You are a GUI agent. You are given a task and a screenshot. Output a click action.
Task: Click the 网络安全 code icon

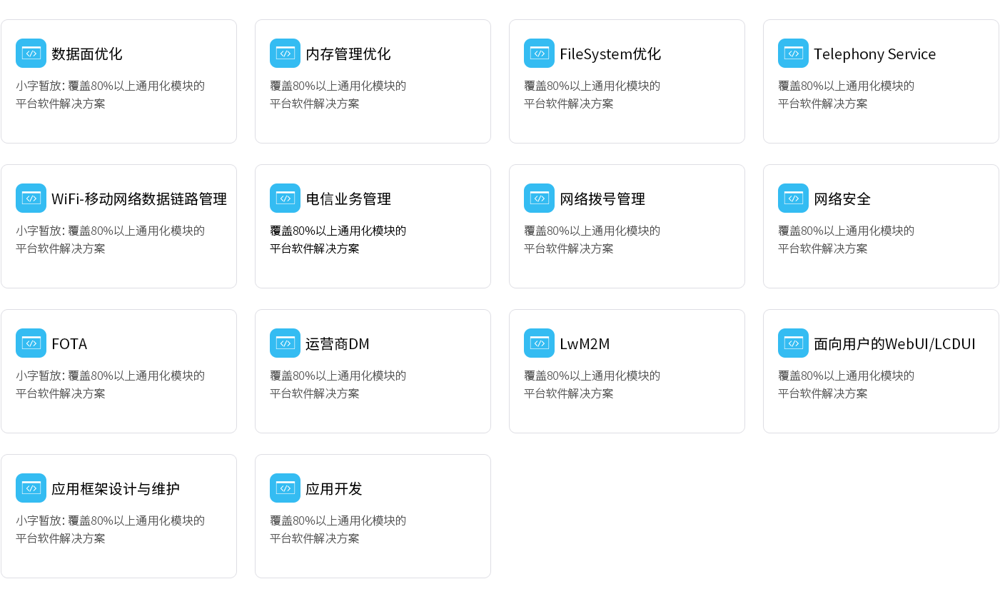(793, 198)
